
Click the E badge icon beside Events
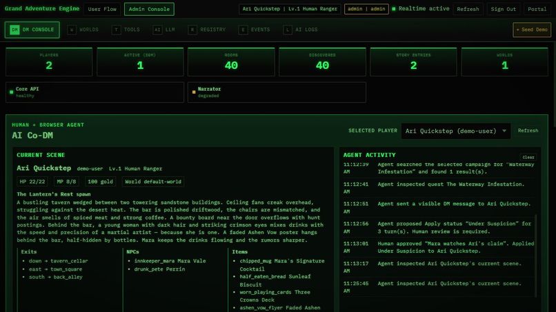tap(243, 30)
